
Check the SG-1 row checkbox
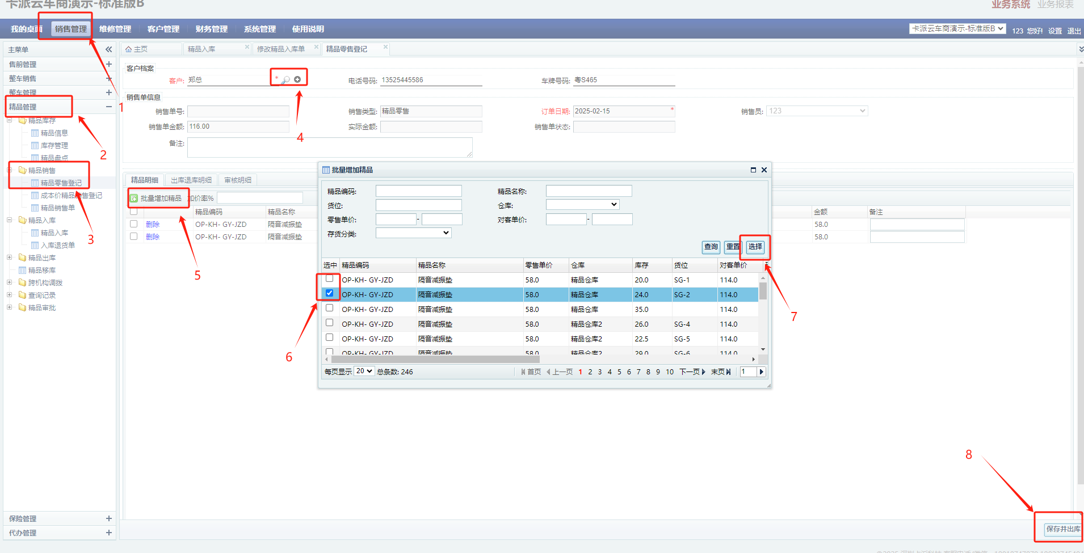pyautogui.click(x=329, y=278)
